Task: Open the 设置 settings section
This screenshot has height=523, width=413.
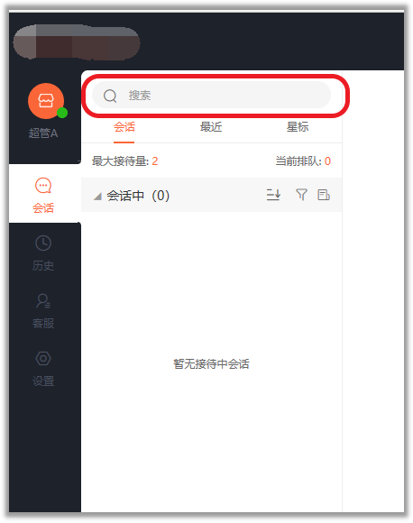Action: coord(43,369)
